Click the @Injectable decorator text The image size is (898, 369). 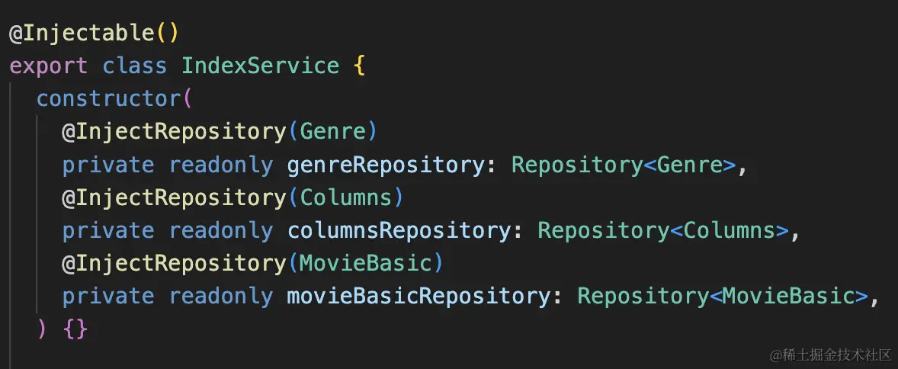(x=82, y=34)
